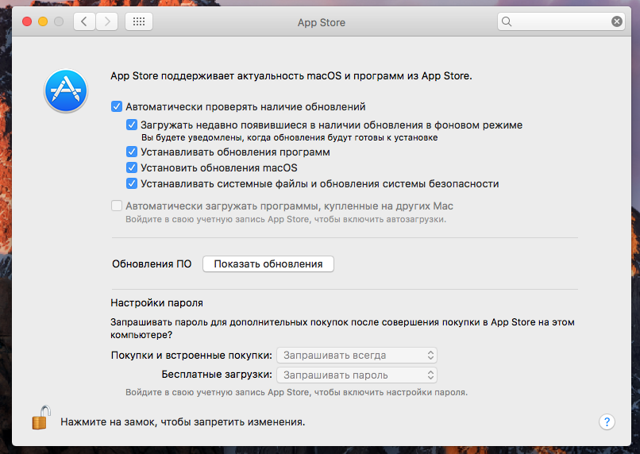Open "Покупки и встроенные покупки" dropdown
This screenshot has width=640, height=454.
357,356
